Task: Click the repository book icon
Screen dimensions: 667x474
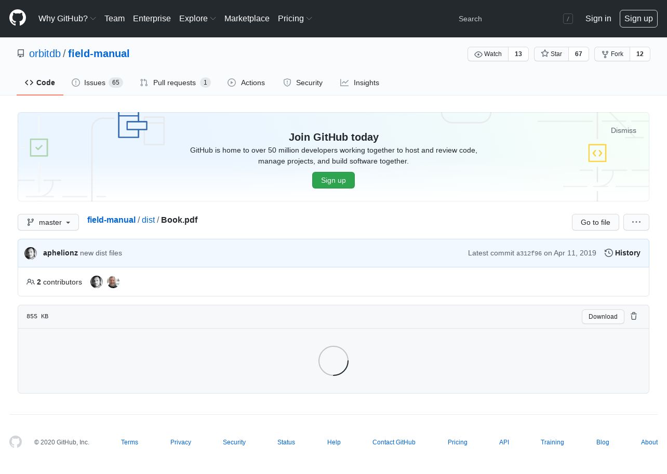Action: 21,53
